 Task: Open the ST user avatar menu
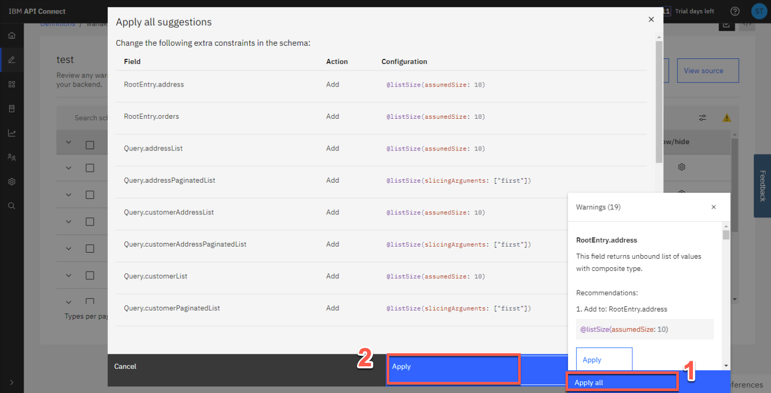[x=758, y=11]
